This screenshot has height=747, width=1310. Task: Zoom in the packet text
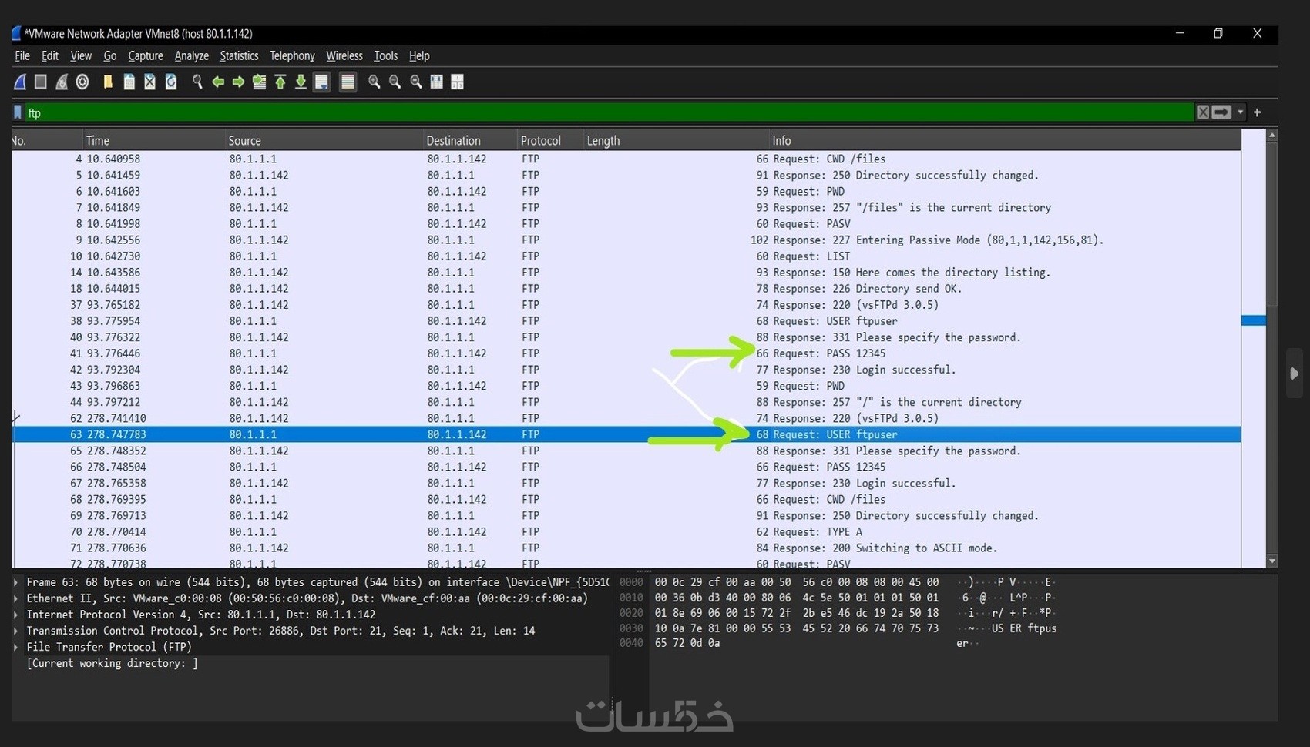(375, 82)
